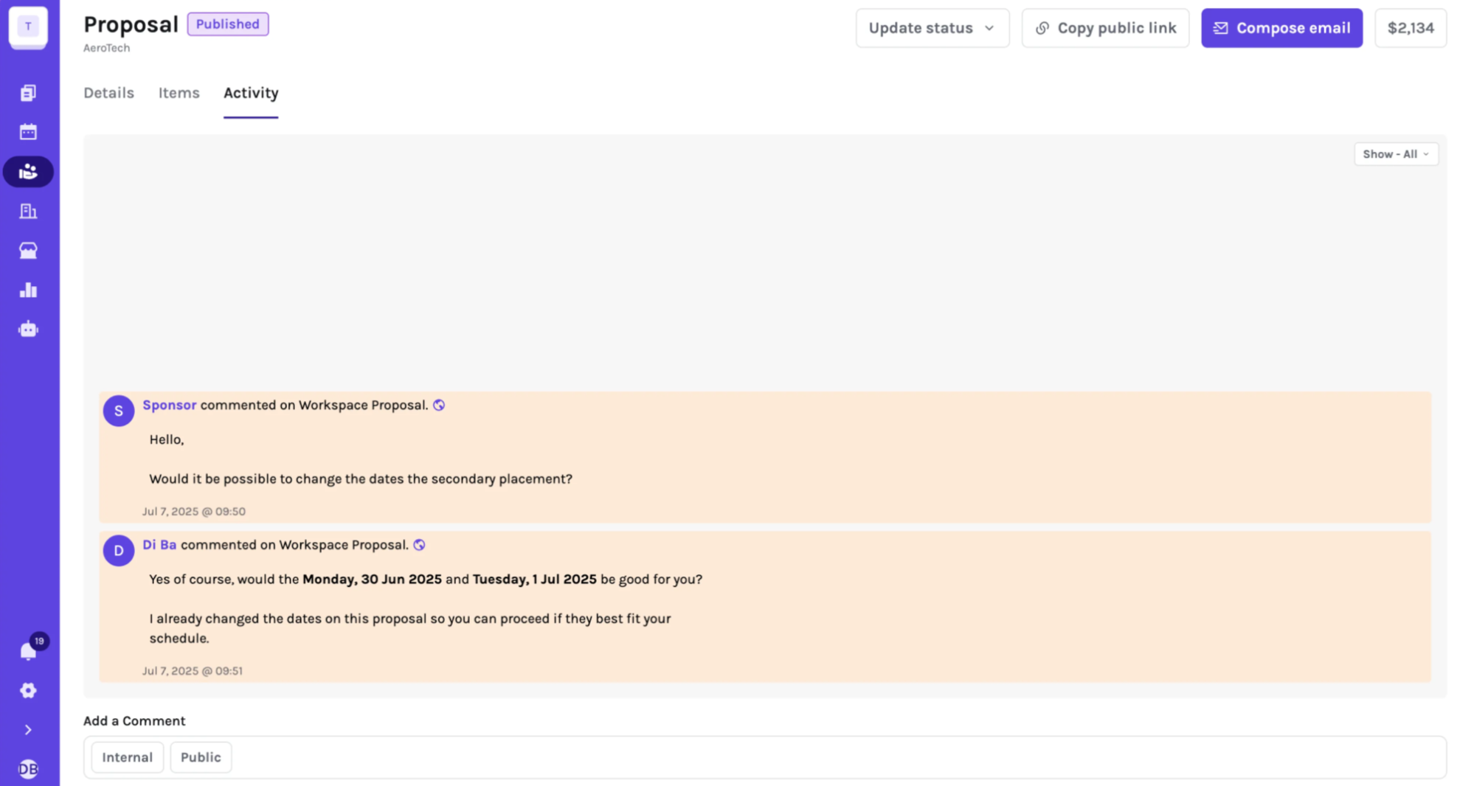Click the globe icon beside Di Ba's comment
This screenshot has height=786, width=1460.
pyautogui.click(x=419, y=545)
